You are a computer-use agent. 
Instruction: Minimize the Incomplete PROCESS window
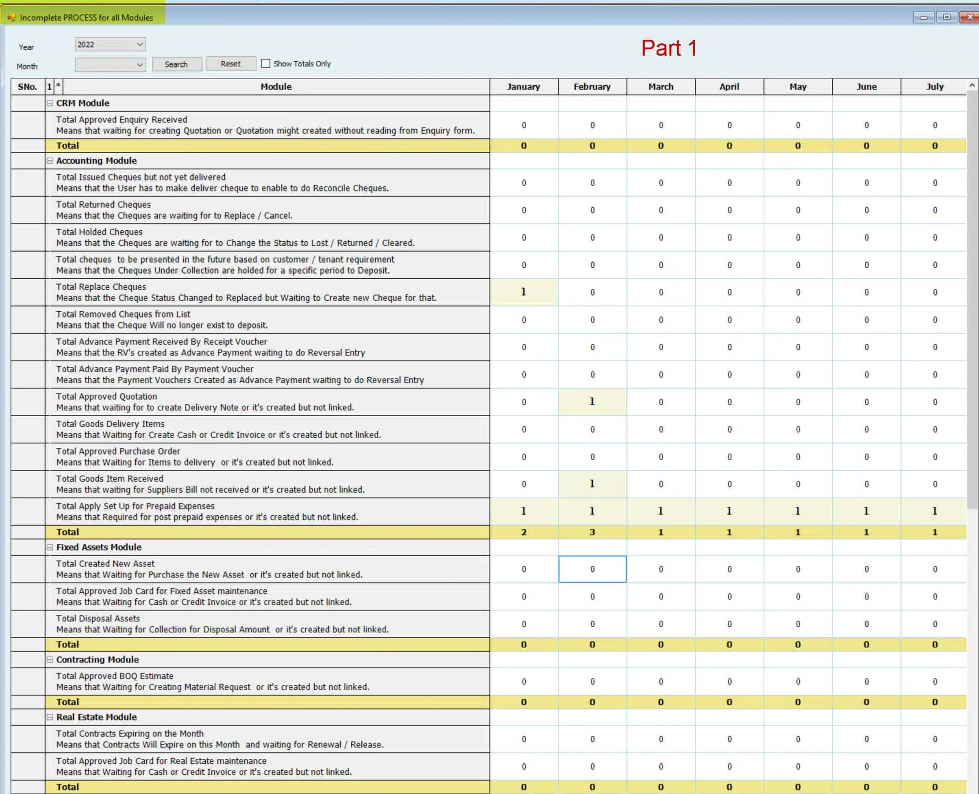click(x=924, y=17)
